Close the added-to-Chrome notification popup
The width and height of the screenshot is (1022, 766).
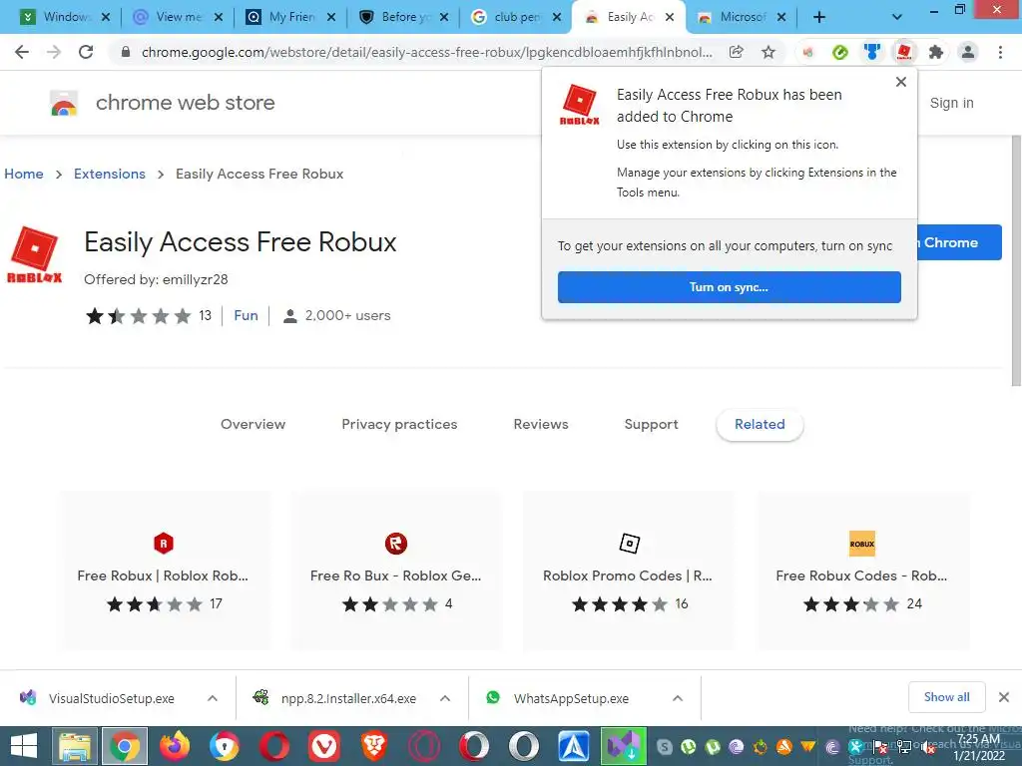click(901, 82)
